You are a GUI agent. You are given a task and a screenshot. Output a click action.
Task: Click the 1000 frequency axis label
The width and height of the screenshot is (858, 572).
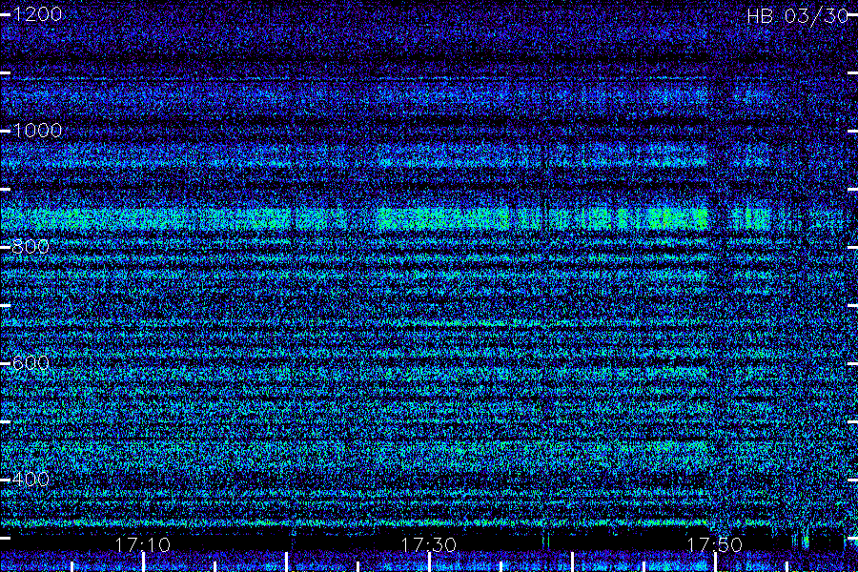tap(37, 131)
